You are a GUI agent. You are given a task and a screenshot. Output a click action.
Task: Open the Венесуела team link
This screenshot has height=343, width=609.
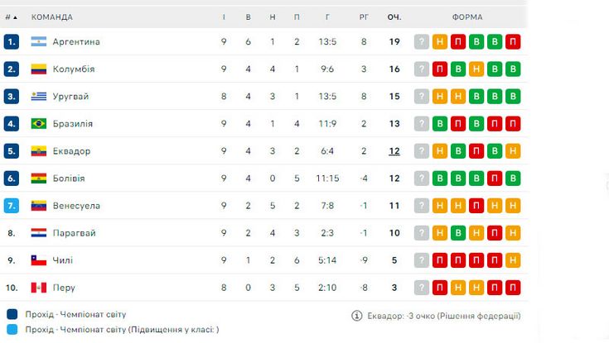click(76, 206)
